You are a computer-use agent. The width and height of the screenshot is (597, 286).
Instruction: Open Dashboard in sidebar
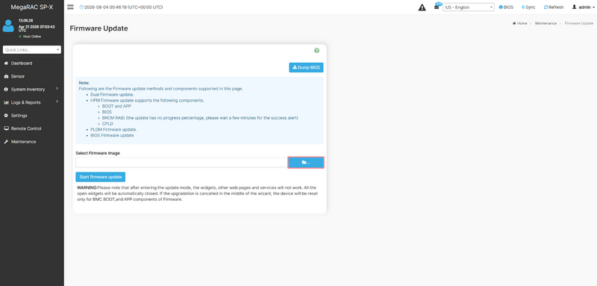pos(22,63)
